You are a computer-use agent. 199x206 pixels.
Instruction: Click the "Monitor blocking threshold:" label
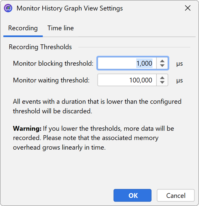point(53,63)
